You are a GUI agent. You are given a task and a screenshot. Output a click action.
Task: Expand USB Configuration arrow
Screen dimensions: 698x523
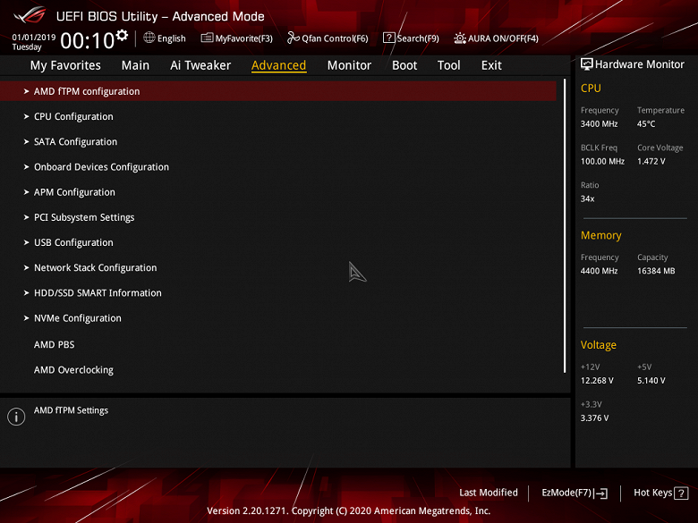pyautogui.click(x=26, y=243)
